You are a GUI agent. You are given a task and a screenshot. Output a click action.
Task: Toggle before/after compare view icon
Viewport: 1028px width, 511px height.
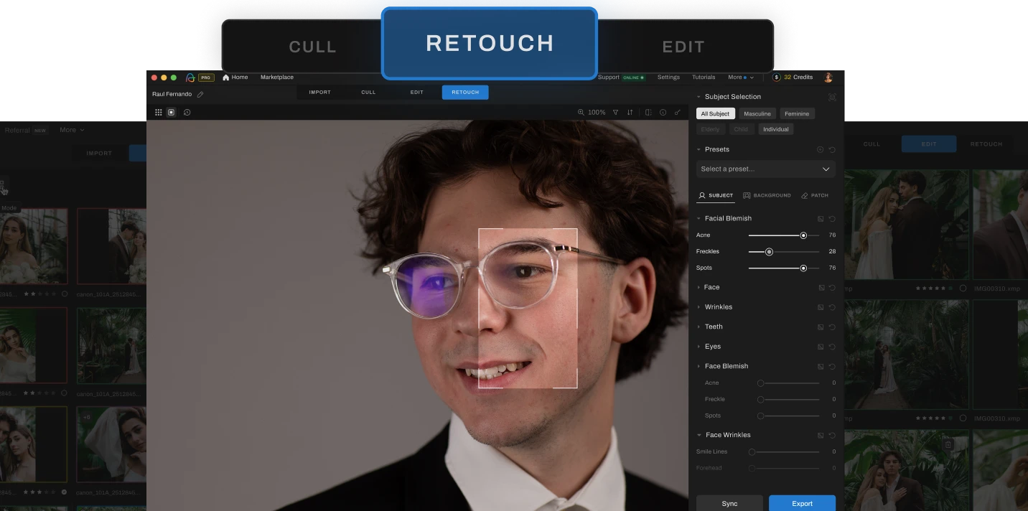click(648, 112)
